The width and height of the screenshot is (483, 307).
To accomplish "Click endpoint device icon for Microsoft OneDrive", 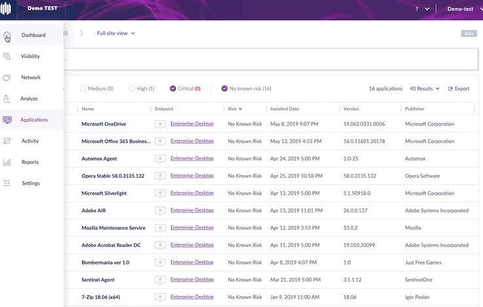I will click(160, 123).
